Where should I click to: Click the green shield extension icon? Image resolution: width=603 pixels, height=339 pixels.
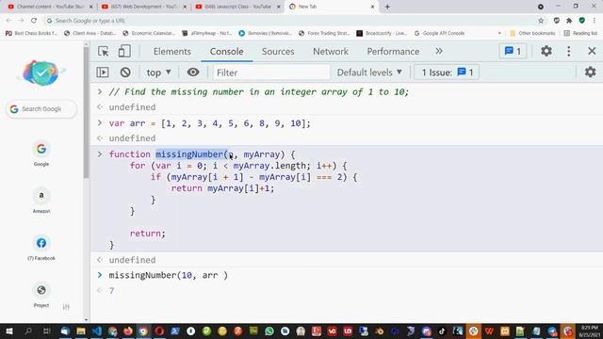[x=582, y=21]
